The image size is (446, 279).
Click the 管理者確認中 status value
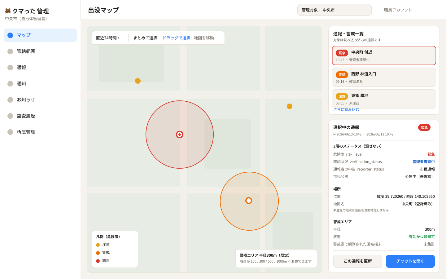pos(424,162)
